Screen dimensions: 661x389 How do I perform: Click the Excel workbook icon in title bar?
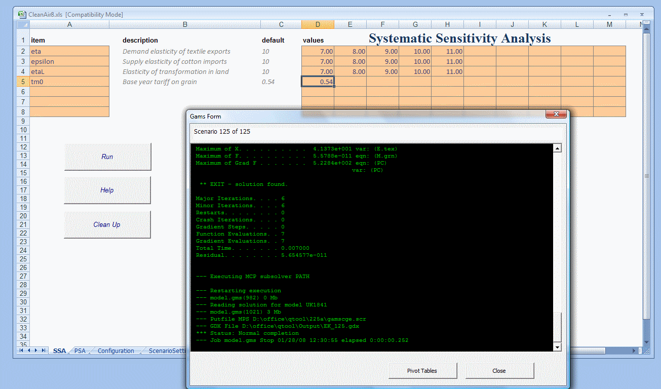point(22,15)
